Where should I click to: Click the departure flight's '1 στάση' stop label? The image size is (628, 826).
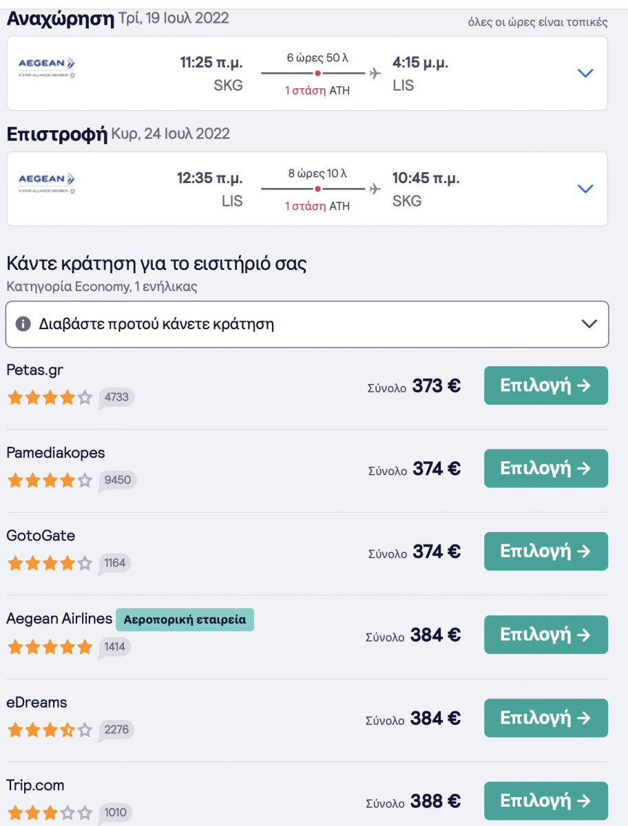305,91
